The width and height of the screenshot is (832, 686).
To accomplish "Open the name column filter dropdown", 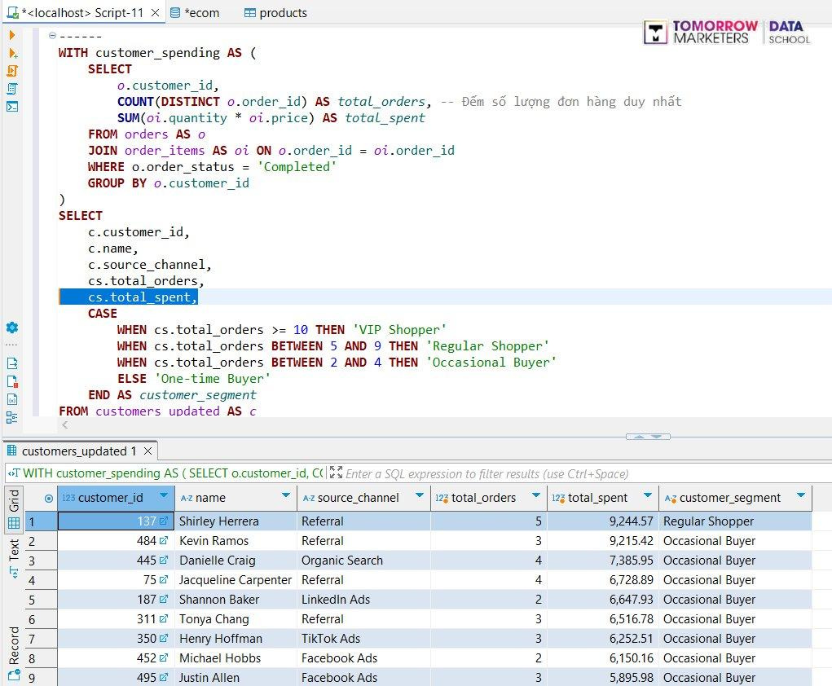I will [286, 495].
